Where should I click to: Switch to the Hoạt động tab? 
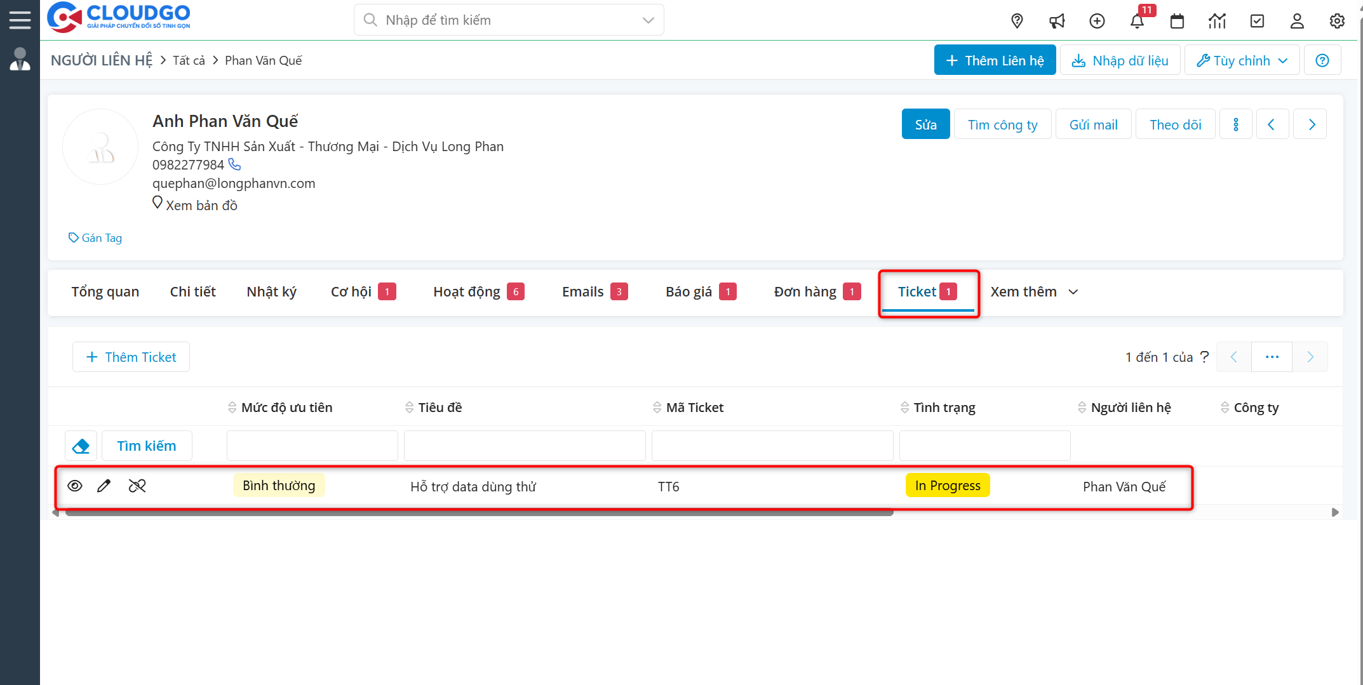click(467, 292)
